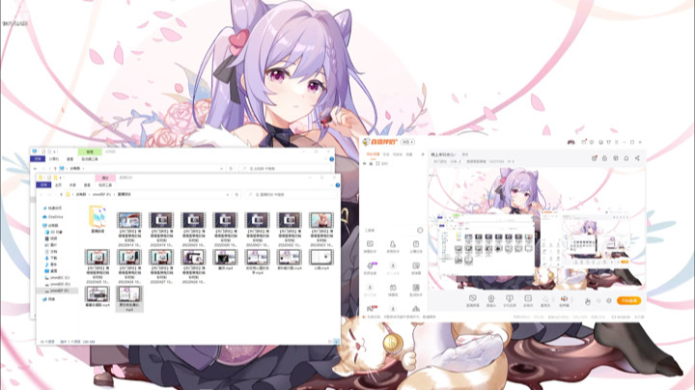Select Downloads arrow item in navigation pane

pyautogui.click(x=51, y=258)
